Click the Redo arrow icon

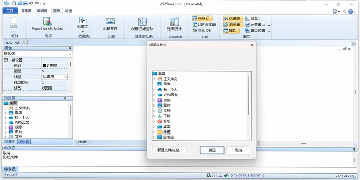click(37, 4)
